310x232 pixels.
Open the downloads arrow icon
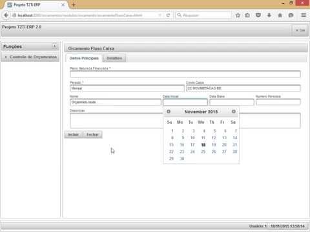point(269,15)
